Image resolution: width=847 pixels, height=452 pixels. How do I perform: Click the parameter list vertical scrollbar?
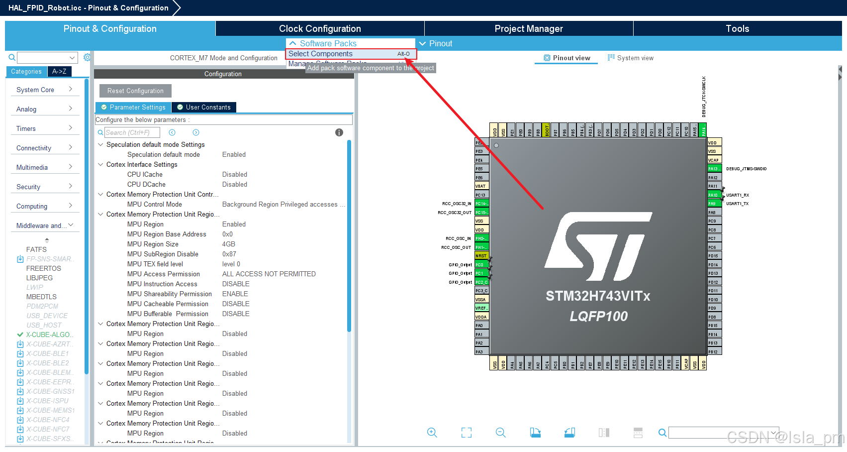click(349, 235)
